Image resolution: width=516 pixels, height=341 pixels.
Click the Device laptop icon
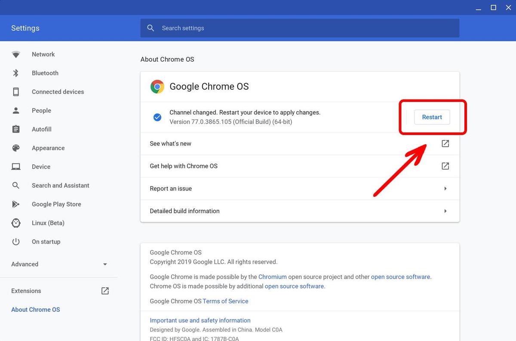point(16,167)
